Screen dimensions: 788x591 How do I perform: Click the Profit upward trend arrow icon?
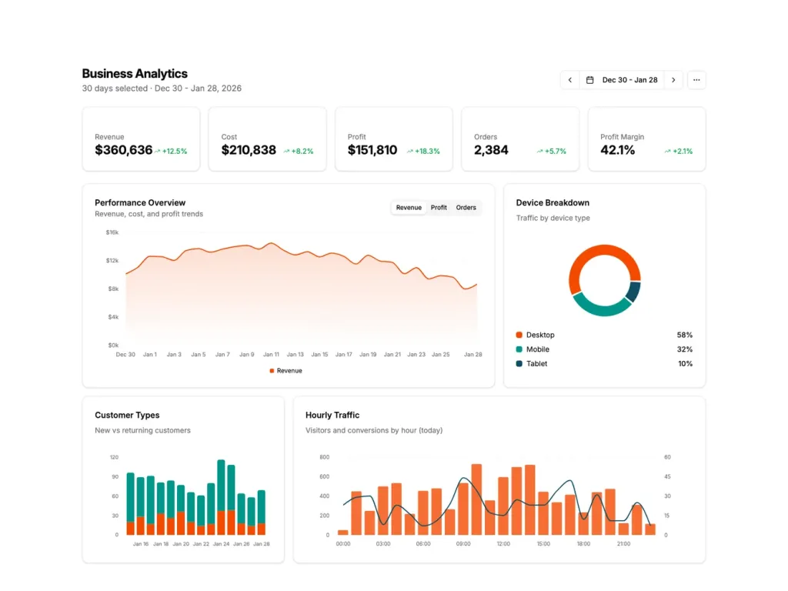pos(410,152)
